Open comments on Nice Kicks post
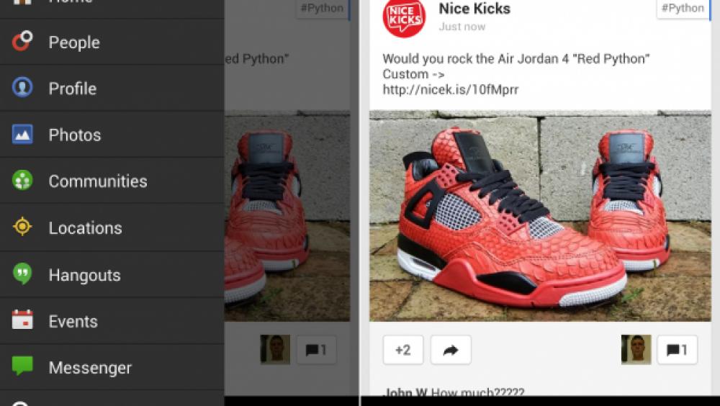 [x=678, y=350]
